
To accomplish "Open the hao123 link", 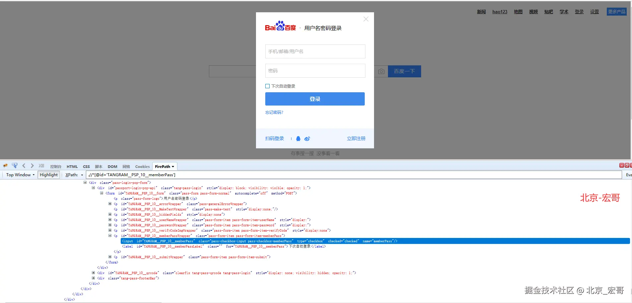I will click(500, 12).
